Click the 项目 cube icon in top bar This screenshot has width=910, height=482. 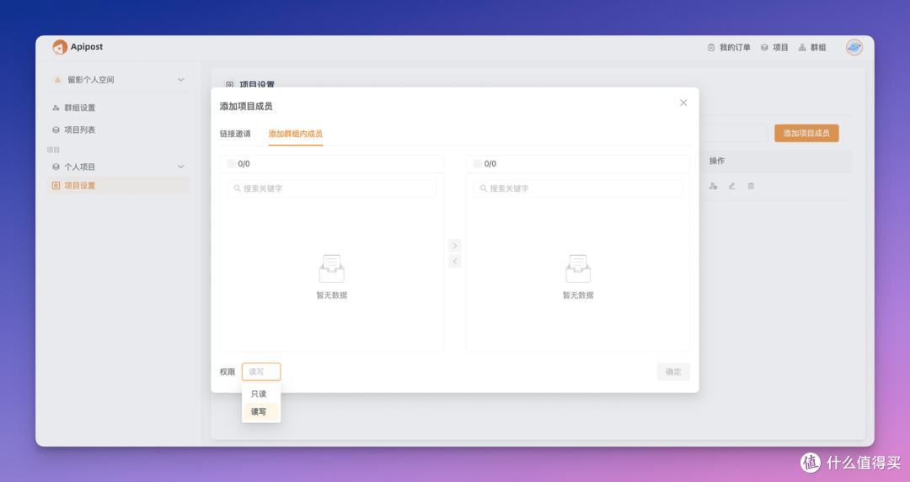pos(764,47)
